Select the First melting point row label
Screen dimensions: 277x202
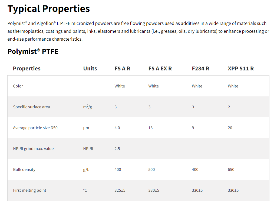coord(29,190)
